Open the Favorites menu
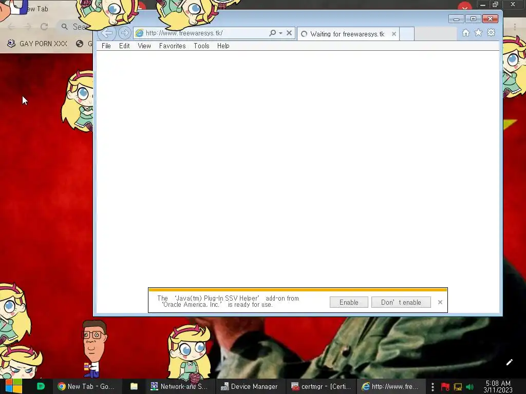526x394 pixels. pyautogui.click(x=172, y=46)
